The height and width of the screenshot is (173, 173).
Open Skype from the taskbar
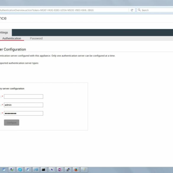(x=20, y=169)
